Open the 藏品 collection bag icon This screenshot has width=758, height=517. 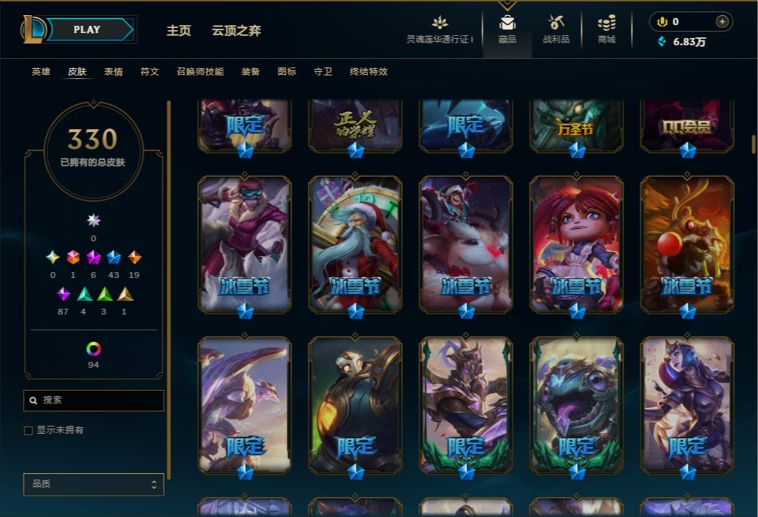(507, 23)
